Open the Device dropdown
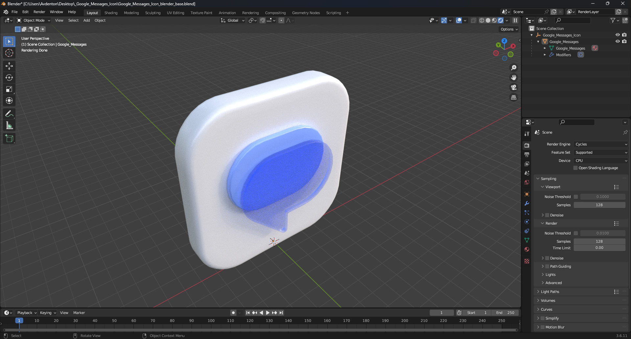 pos(601,161)
